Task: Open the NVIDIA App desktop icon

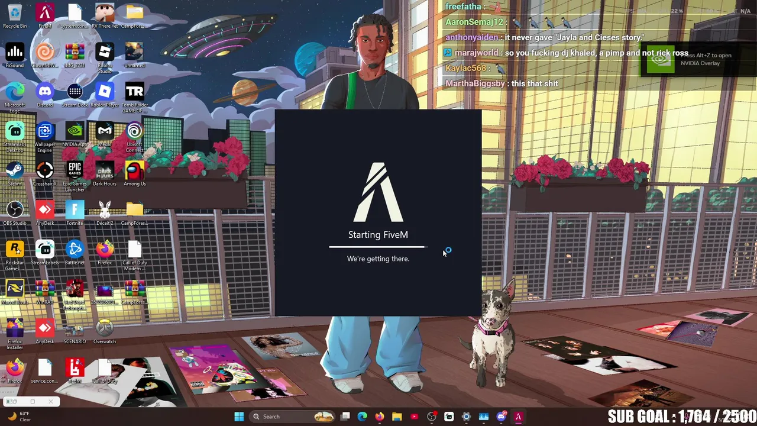Action: tap(75, 135)
